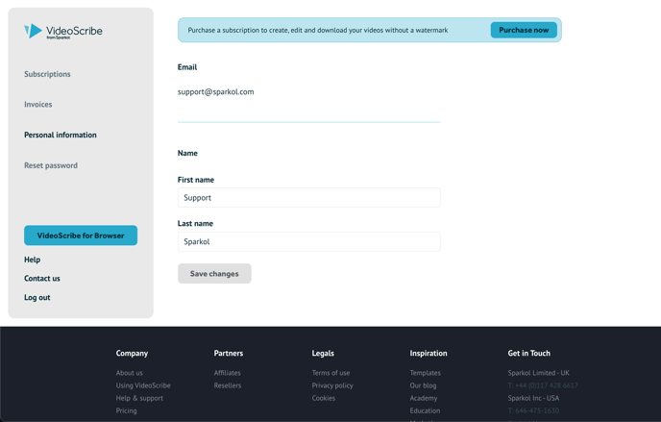Click the USA phone number 646-475-1630
661x422 pixels.
coord(533,410)
